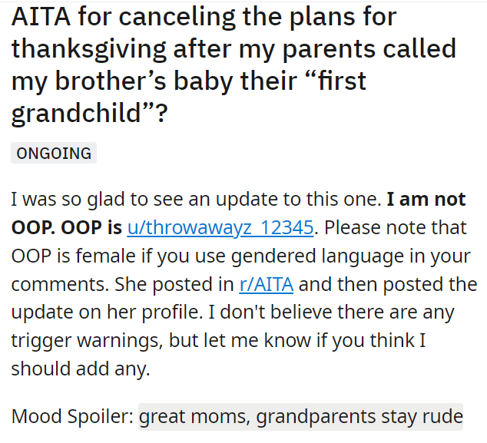The width and height of the screenshot is (487, 443).
Task: Click the phrase "She posted in"
Action: pyautogui.click(x=174, y=284)
